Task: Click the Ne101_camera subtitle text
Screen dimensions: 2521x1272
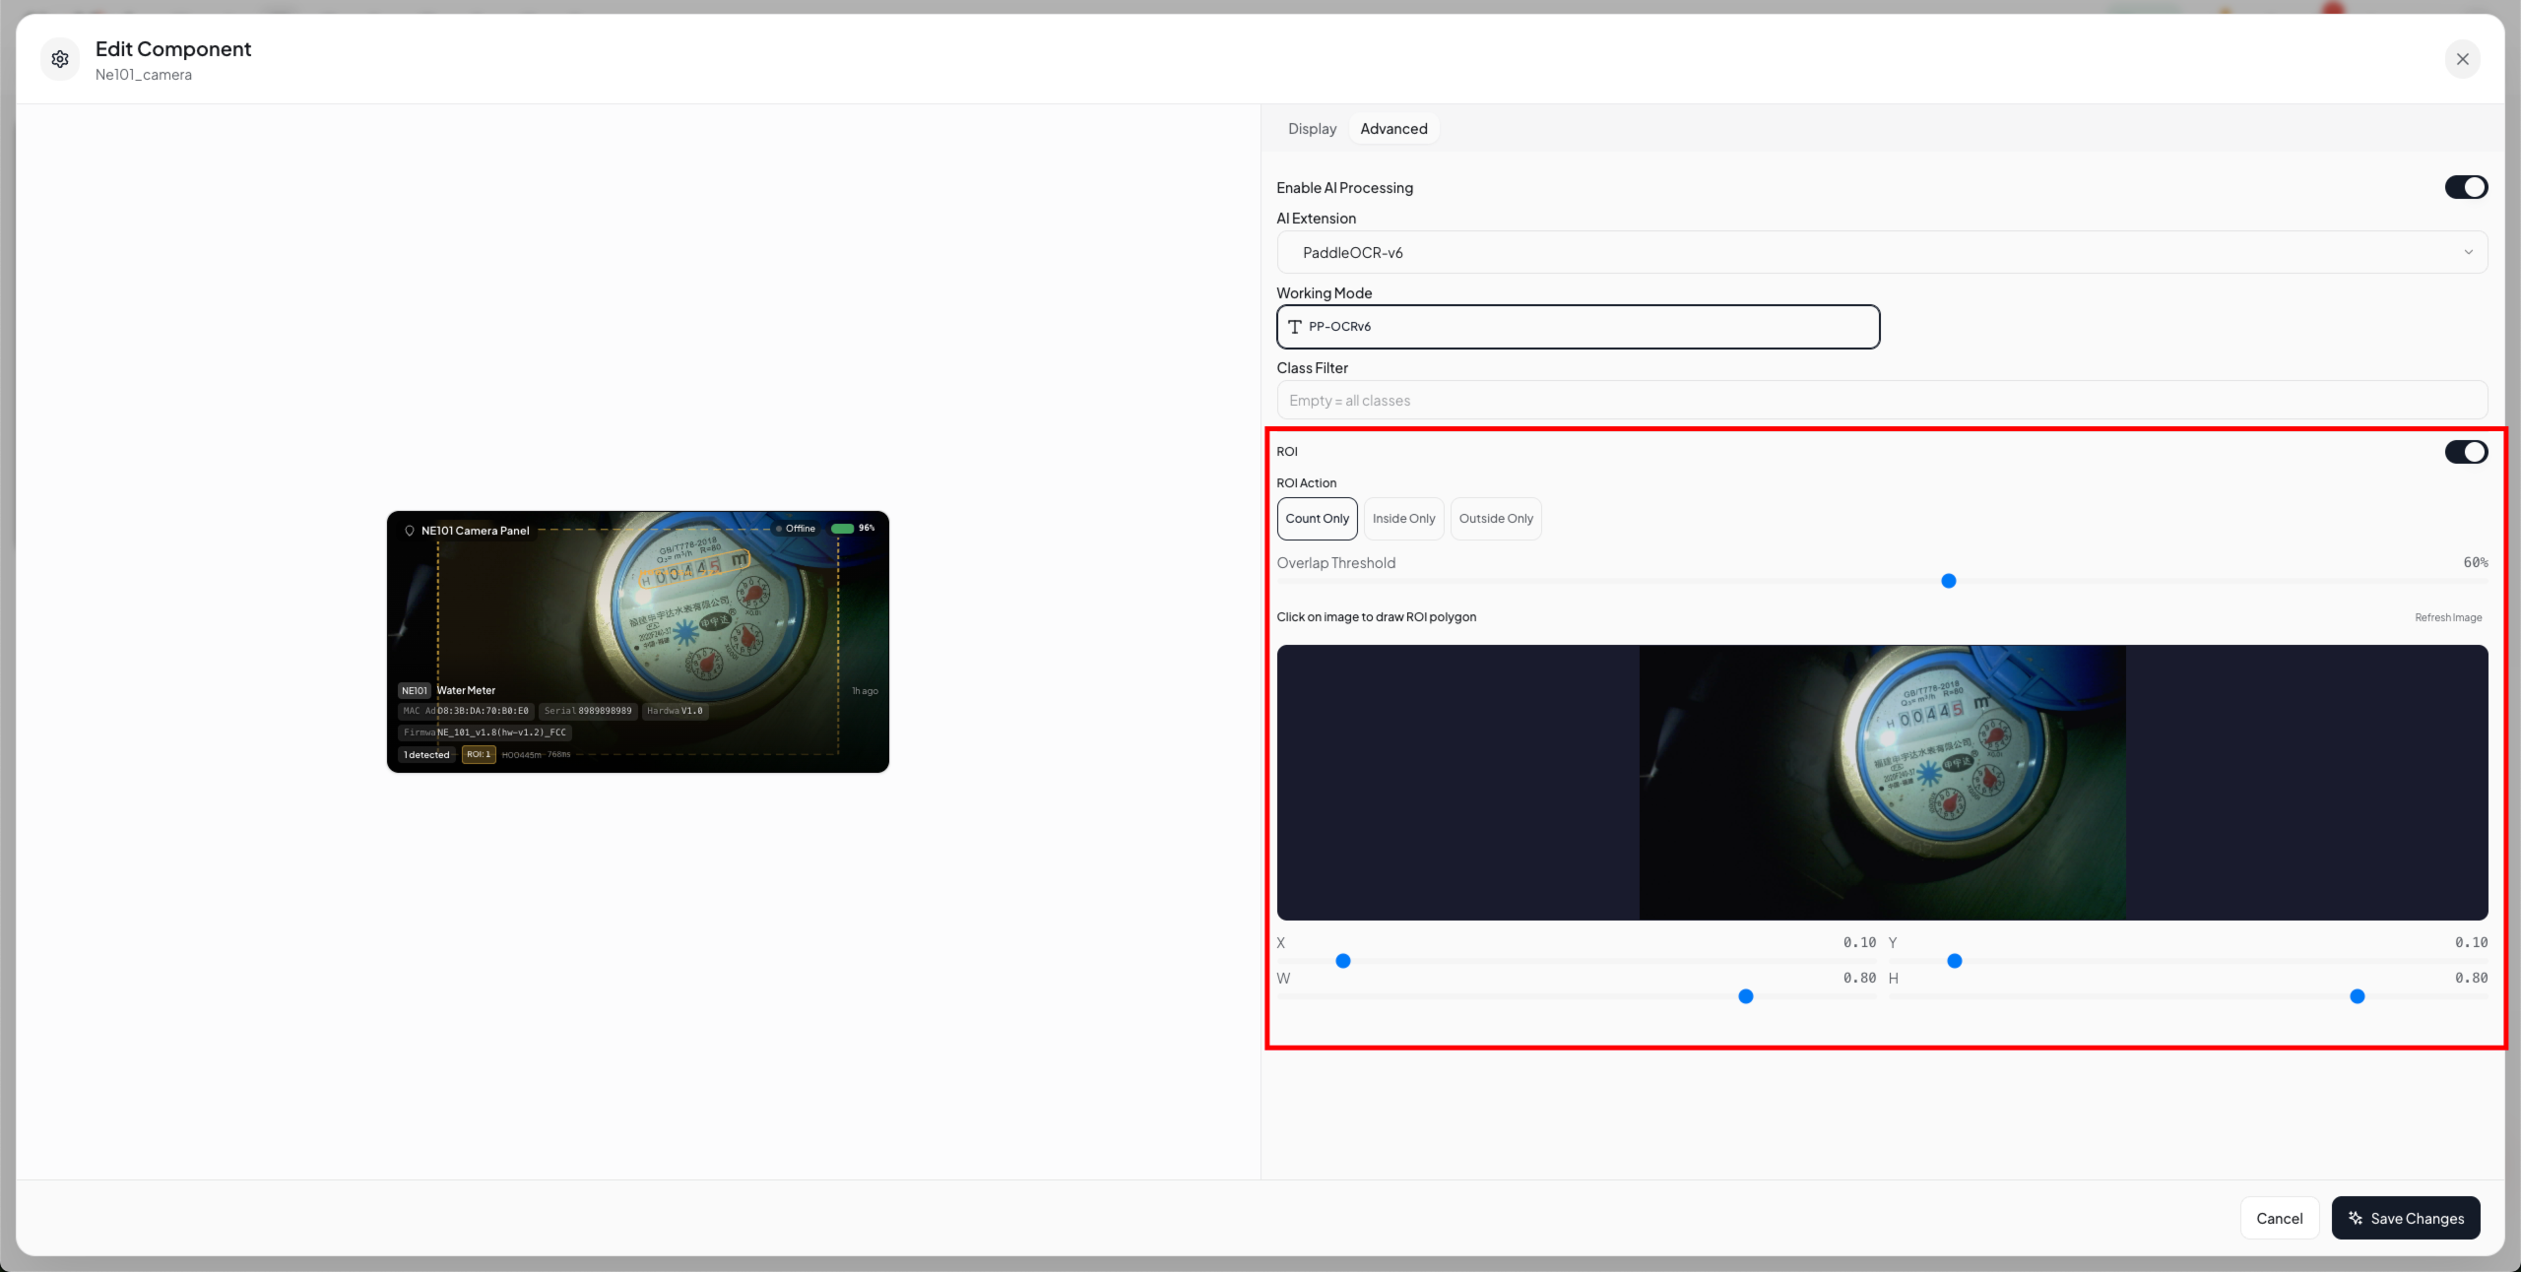Action: [144, 75]
